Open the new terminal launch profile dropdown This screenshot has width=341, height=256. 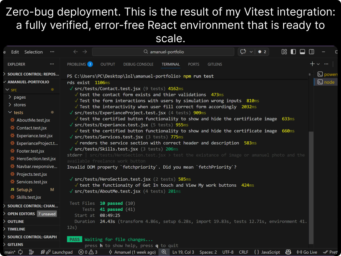tap(318, 64)
